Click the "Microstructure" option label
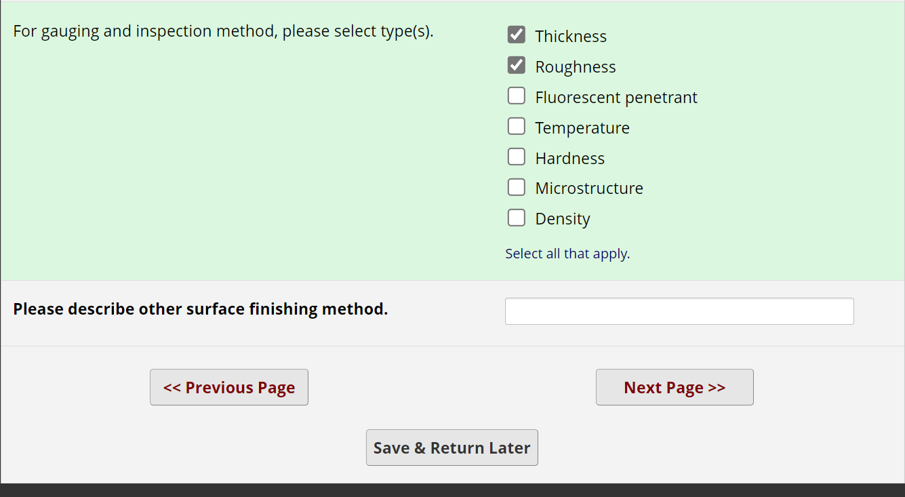The height and width of the screenshot is (497, 905). (589, 188)
